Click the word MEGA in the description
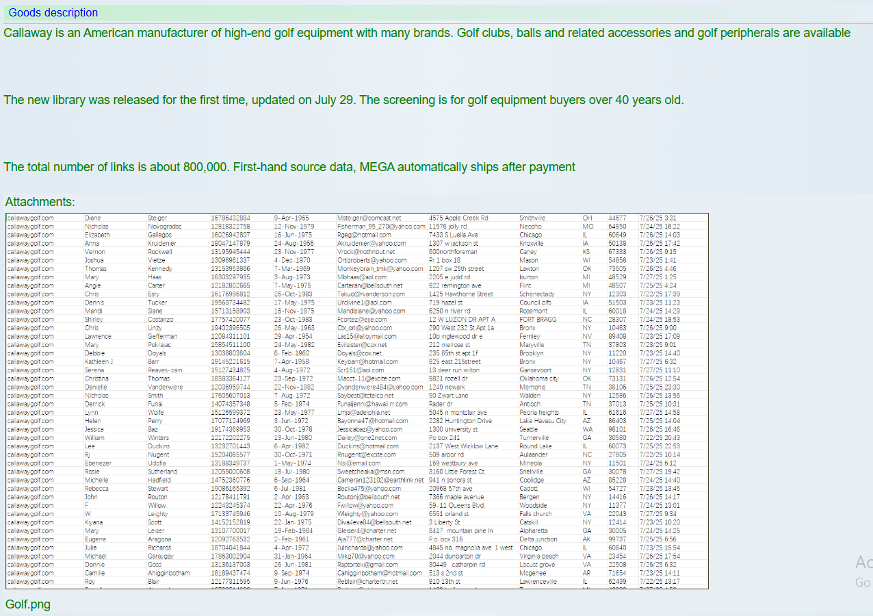This screenshot has width=873, height=616. pos(377,167)
